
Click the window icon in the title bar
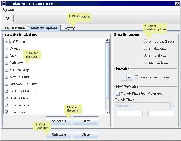[x=3, y=3]
